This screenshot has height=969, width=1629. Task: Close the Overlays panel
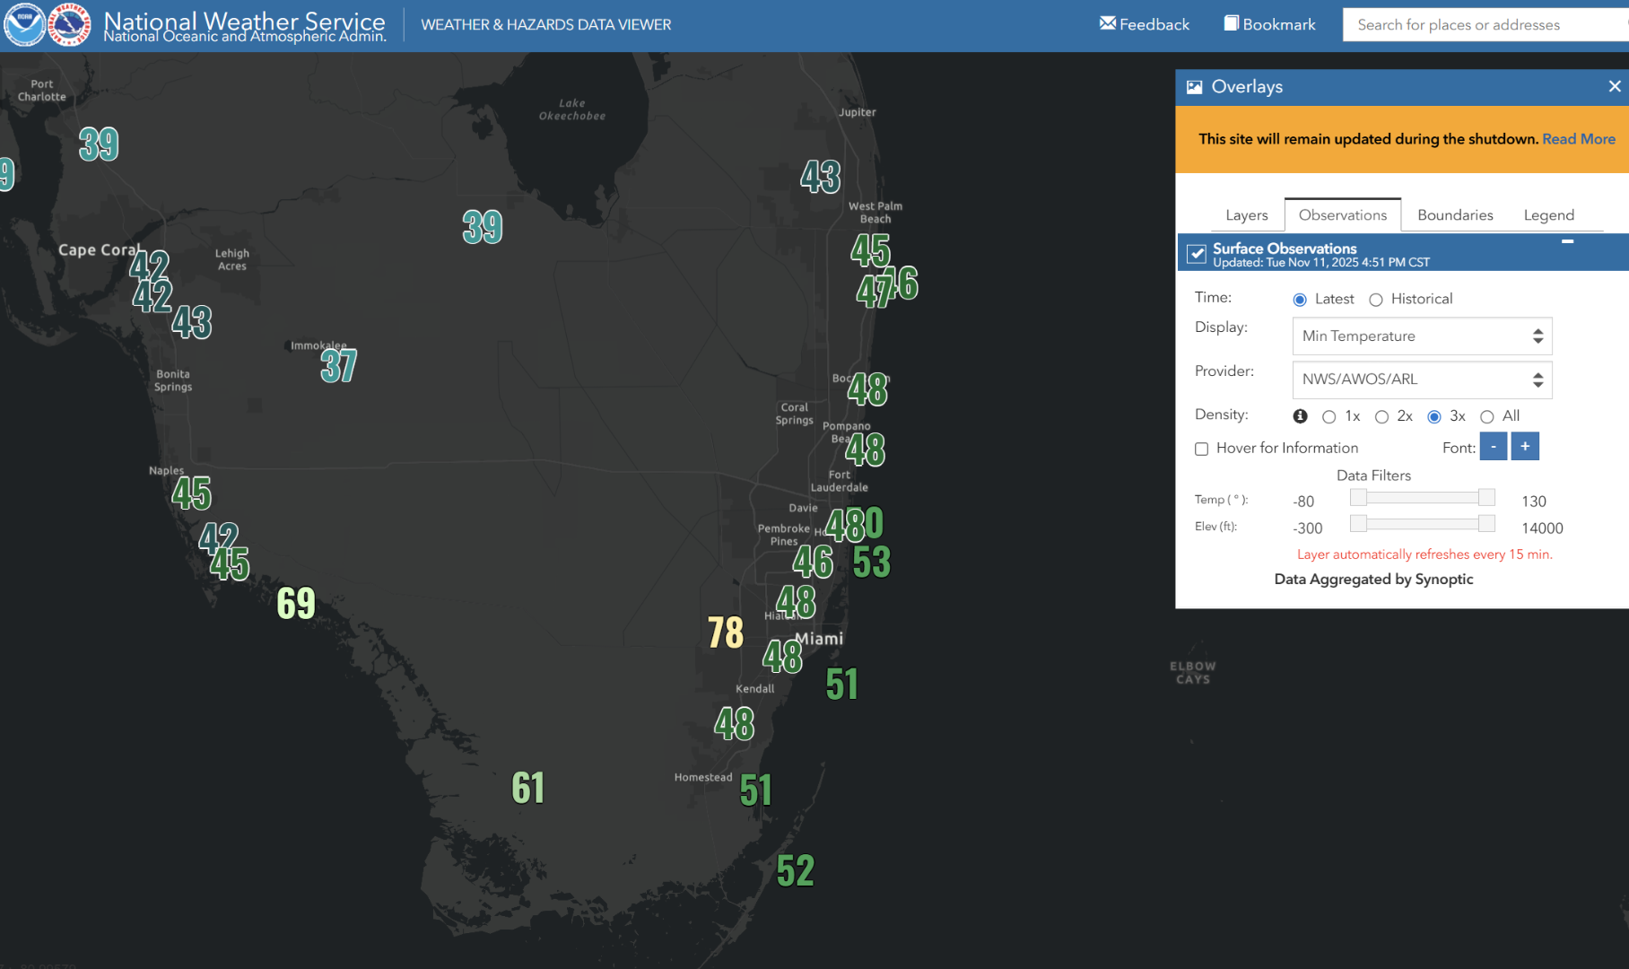pyautogui.click(x=1615, y=86)
